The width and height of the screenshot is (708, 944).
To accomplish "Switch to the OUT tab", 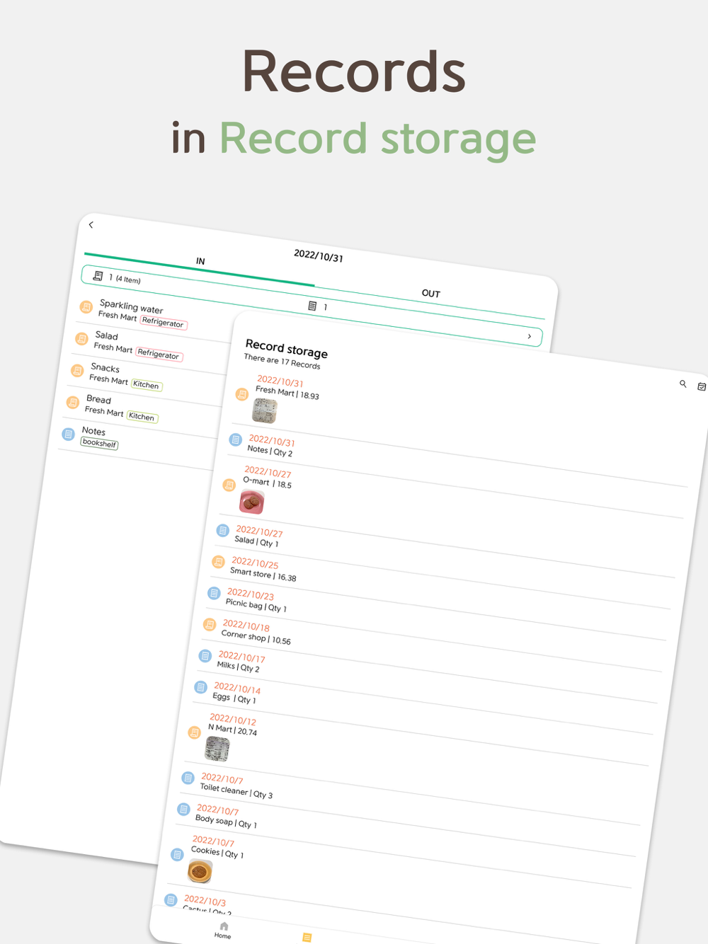I will (x=430, y=293).
